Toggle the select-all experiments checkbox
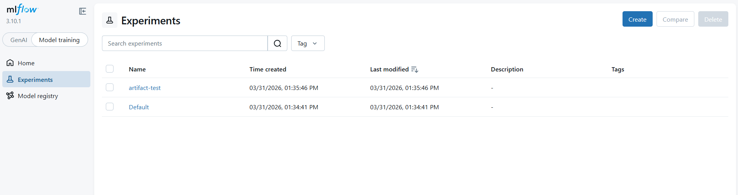 [x=110, y=69]
